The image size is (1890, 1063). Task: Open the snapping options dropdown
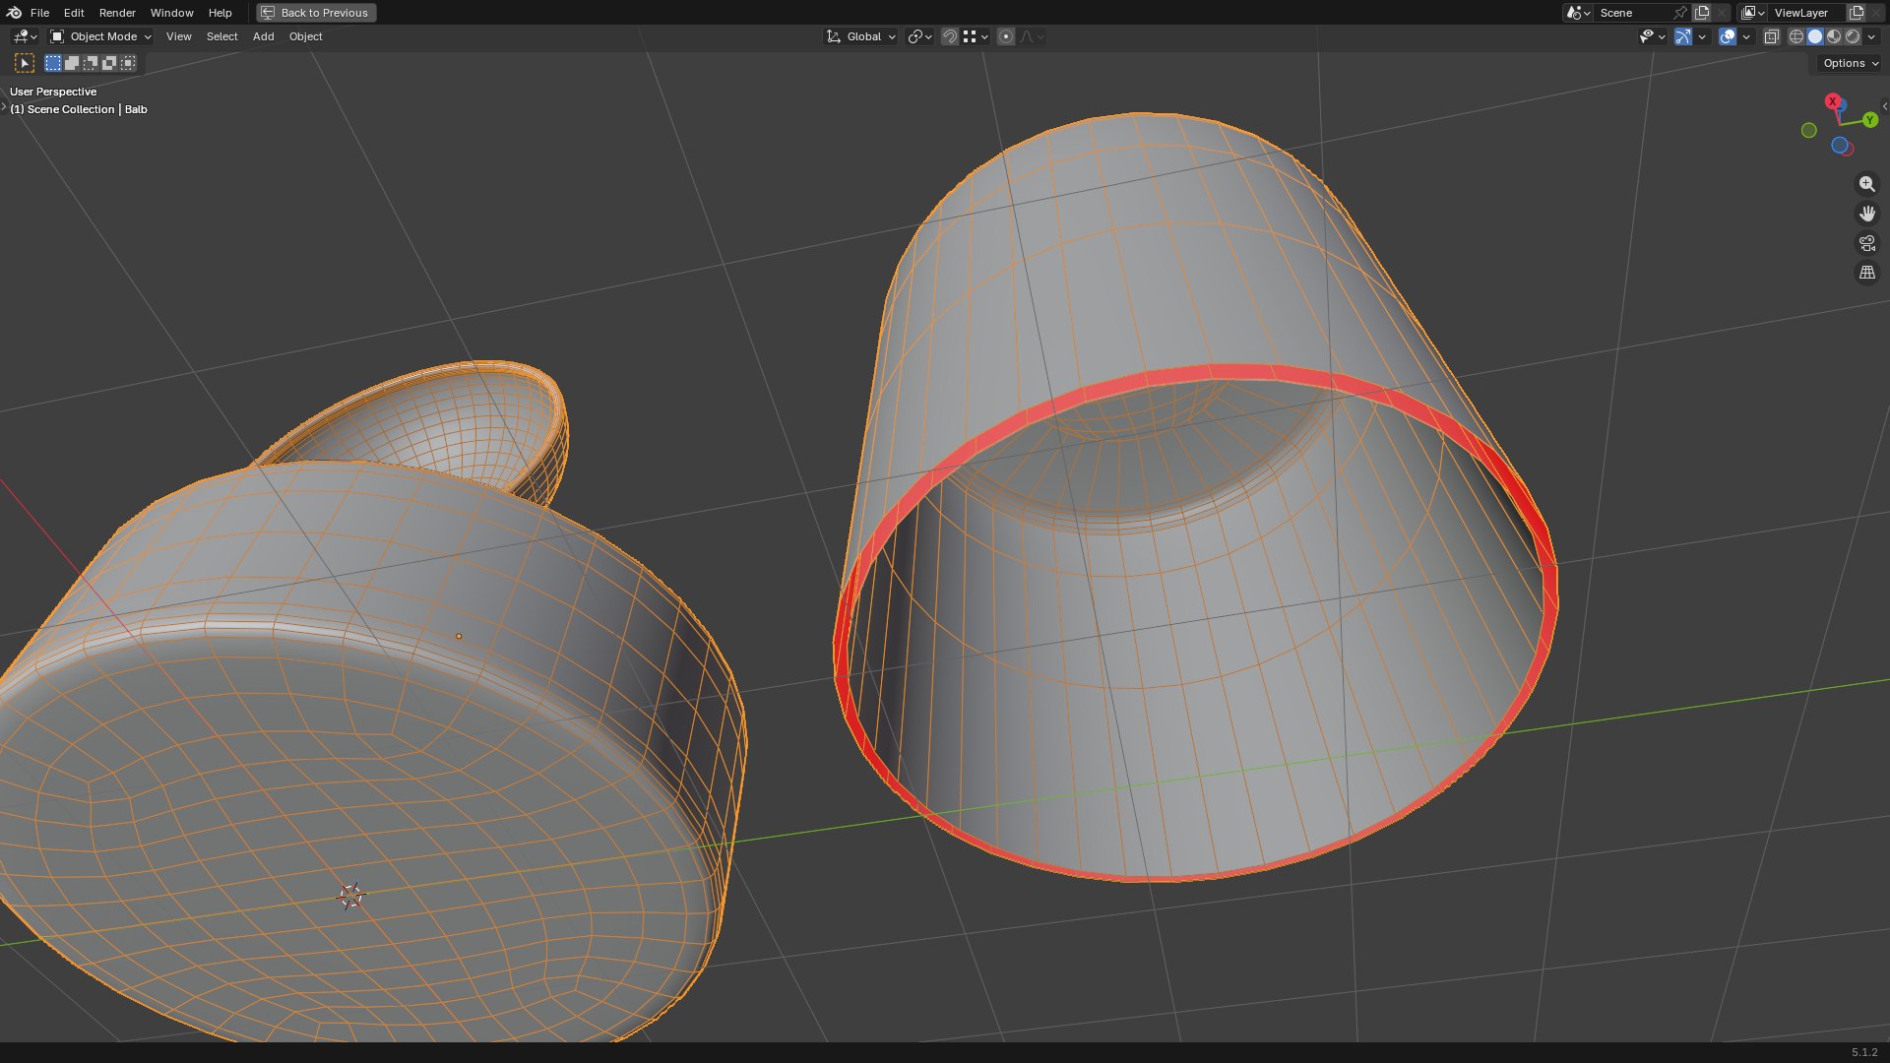(x=976, y=36)
